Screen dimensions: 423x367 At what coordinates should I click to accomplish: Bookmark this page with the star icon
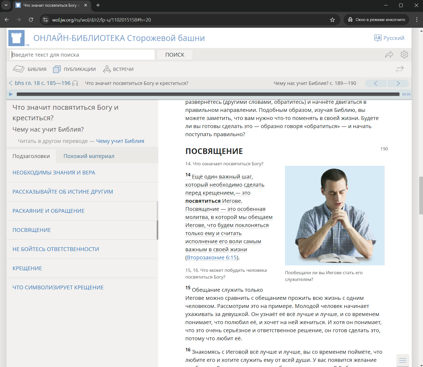pos(333,20)
